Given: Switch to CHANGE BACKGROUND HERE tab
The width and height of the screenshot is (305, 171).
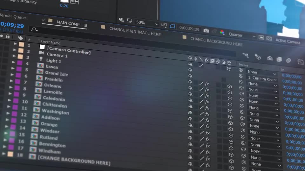Looking at the screenshot, I should (x=216, y=41).
